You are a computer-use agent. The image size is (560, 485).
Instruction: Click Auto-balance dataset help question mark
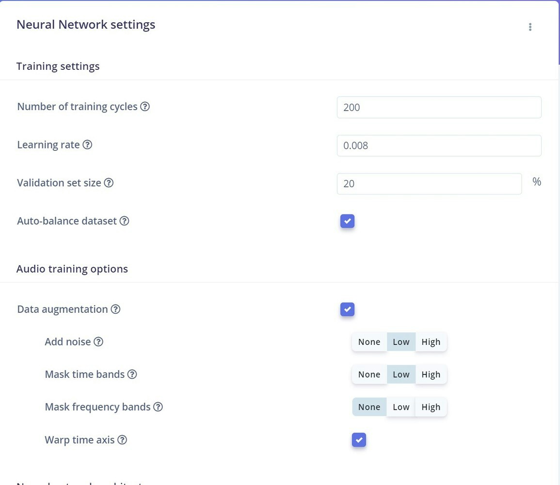[124, 221]
